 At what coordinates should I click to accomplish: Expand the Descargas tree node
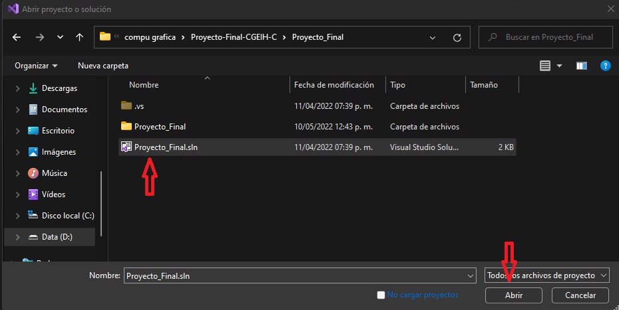point(18,89)
